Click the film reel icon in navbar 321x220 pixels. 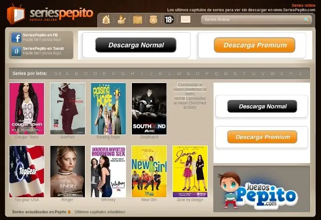[x=138, y=20]
